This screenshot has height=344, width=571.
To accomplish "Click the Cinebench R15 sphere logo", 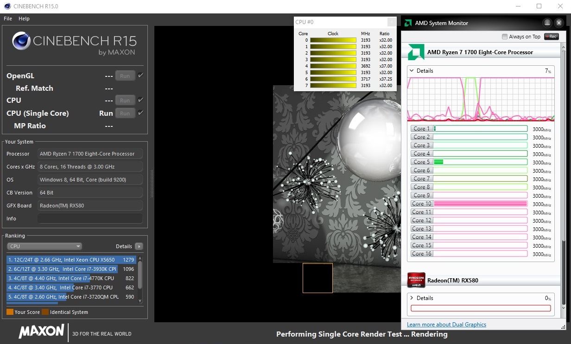I will (x=21, y=41).
